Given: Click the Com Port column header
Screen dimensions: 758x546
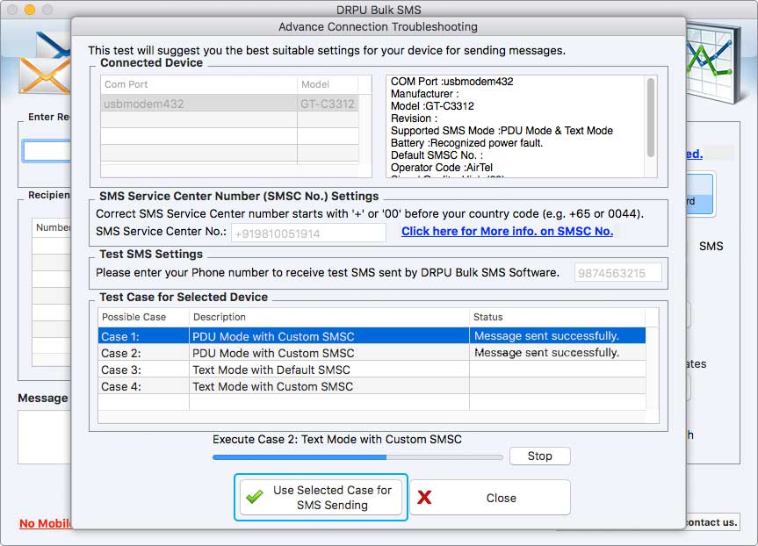Looking at the screenshot, I should [x=199, y=84].
